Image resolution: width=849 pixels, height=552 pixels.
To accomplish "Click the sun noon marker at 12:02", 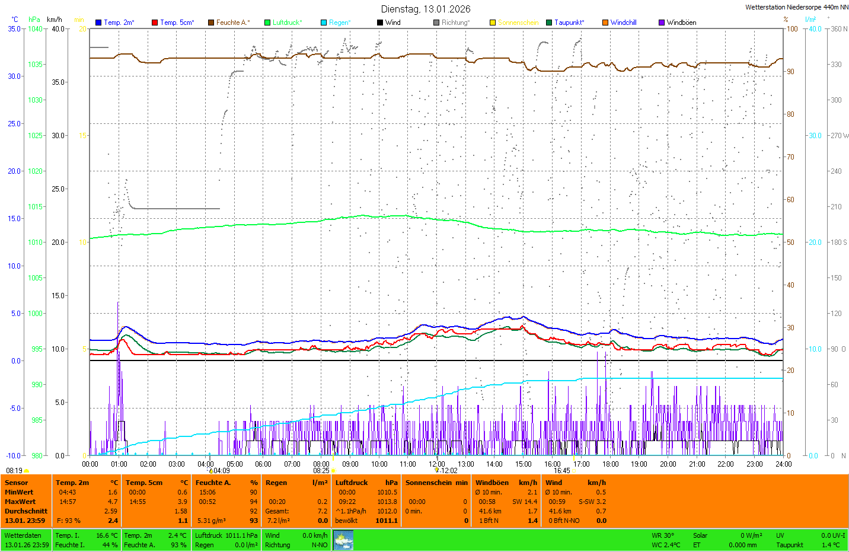I will tap(437, 470).
